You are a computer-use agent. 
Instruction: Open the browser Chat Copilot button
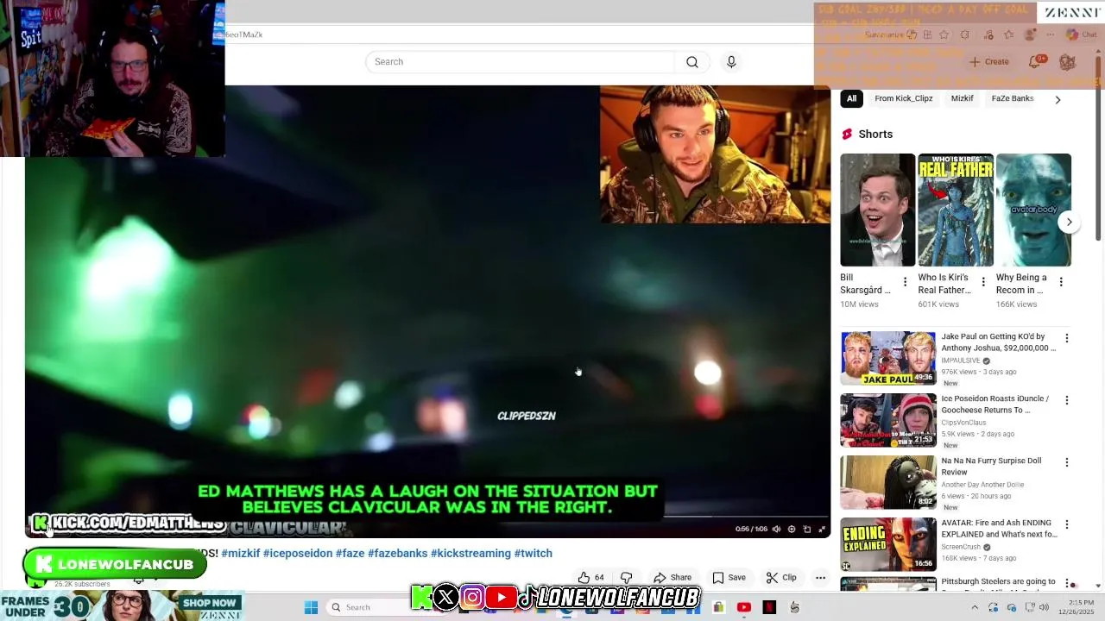(x=1082, y=34)
